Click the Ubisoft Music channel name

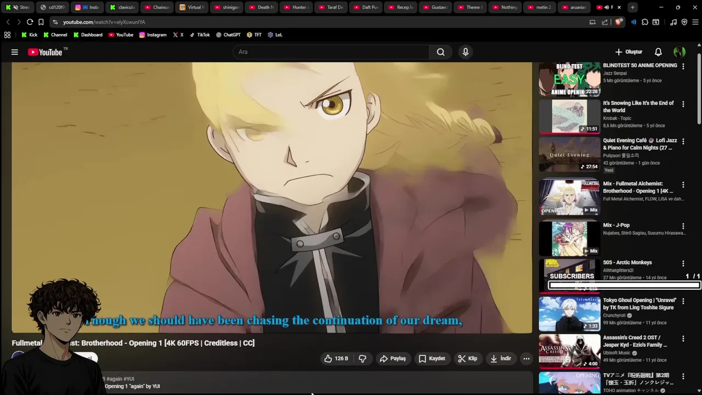(x=618, y=353)
